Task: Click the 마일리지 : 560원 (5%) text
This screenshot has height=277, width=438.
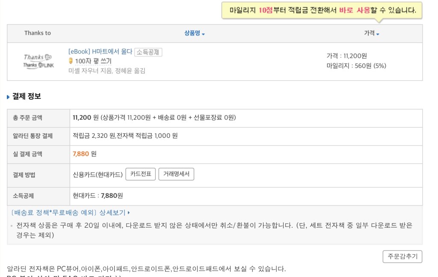Action: [x=356, y=66]
